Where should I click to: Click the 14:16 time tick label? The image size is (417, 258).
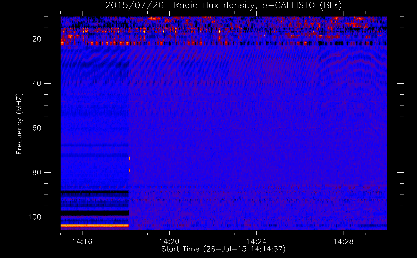(x=82, y=242)
